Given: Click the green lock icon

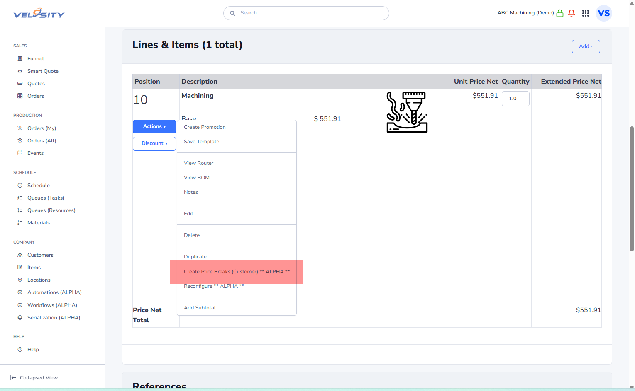Looking at the screenshot, I should click(560, 13).
